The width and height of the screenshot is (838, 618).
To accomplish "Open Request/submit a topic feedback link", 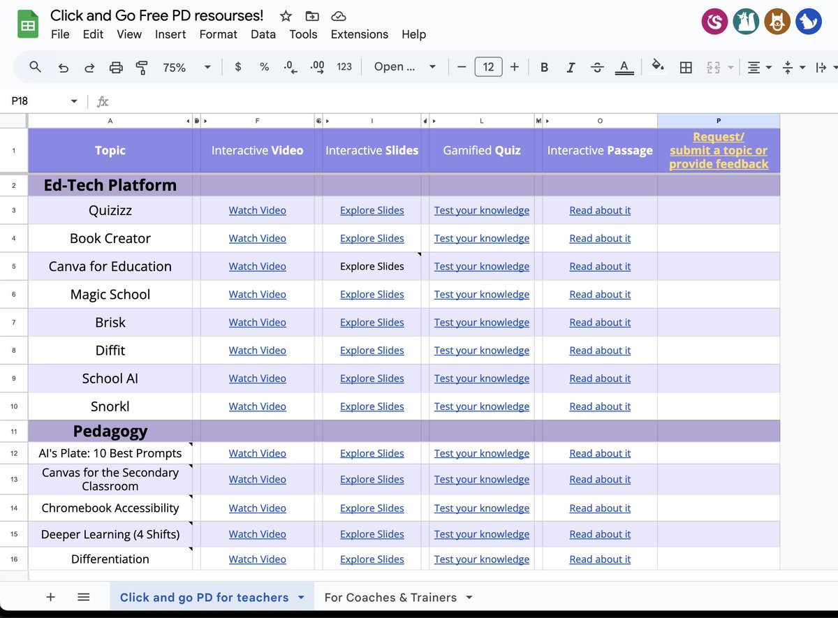I will (719, 150).
